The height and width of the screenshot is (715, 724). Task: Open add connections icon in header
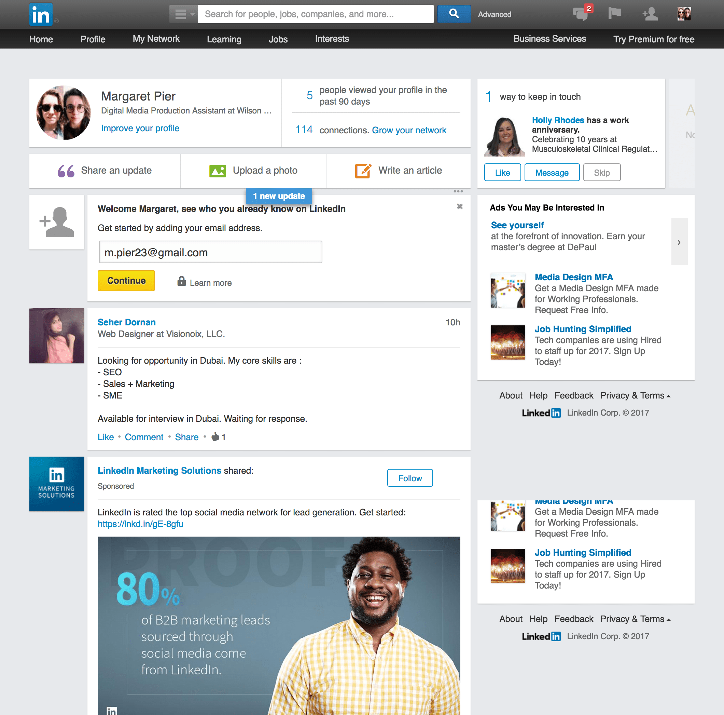tap(650, 14)
